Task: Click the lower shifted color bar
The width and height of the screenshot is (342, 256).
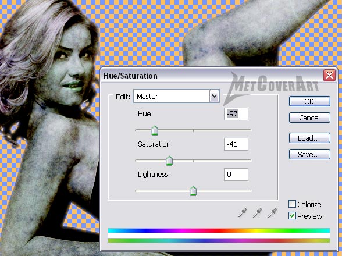Action: point(219,240)
